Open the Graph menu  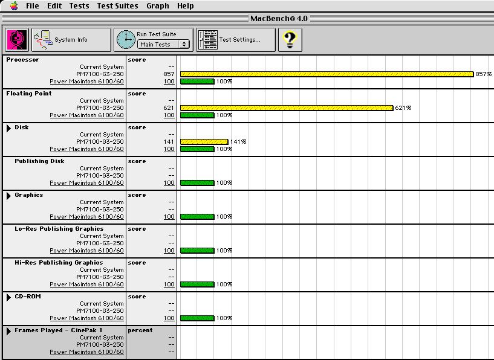coord(158,6)
